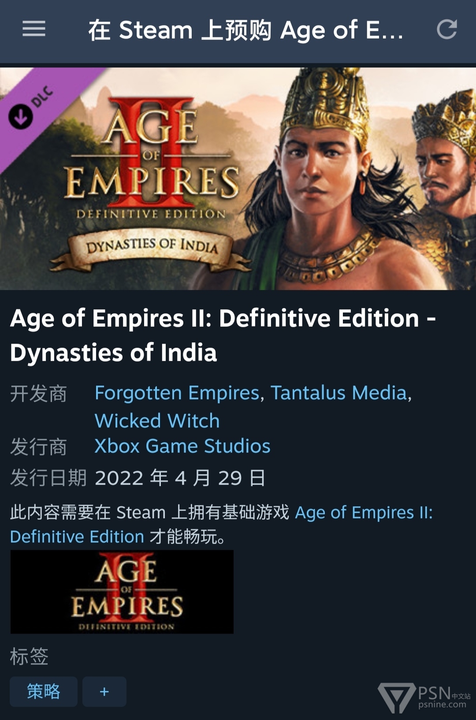476x720 pixels.
Task: Select the Wicked Witch developer link
Action: coord(157,421)
